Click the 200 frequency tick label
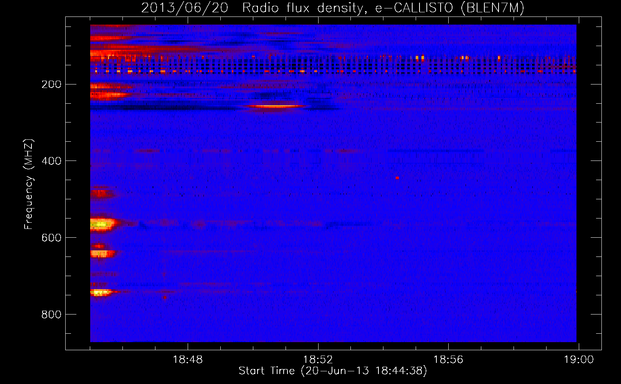The width and height of the screenshot is (621, 384). coord(51,84)
